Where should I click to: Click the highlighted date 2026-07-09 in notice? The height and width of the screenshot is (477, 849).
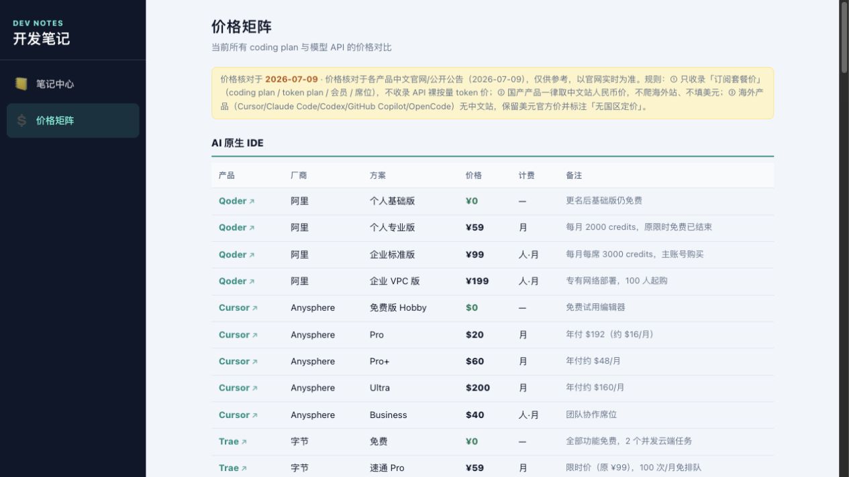tap(291, 79)
